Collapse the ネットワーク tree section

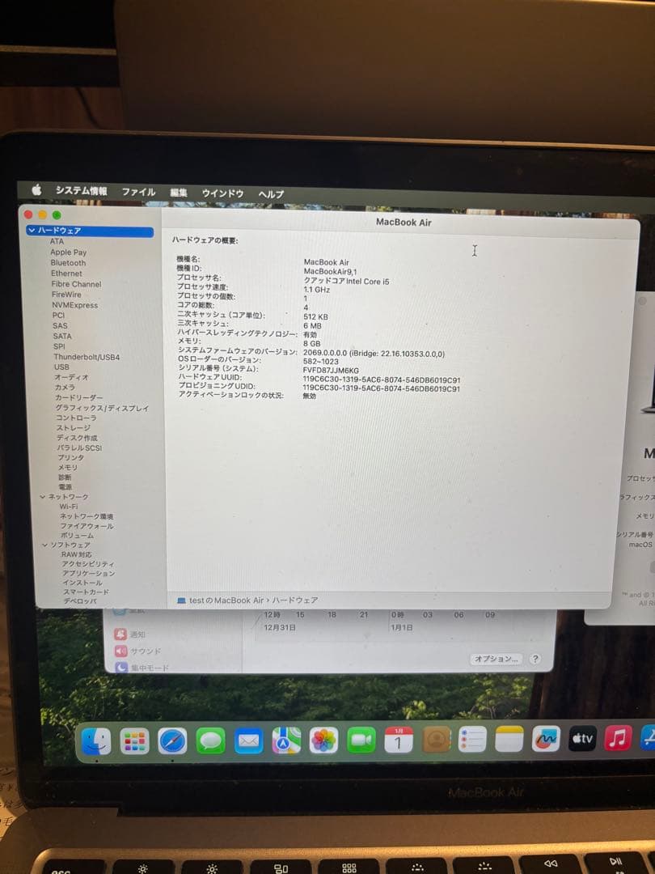point(44,496)
